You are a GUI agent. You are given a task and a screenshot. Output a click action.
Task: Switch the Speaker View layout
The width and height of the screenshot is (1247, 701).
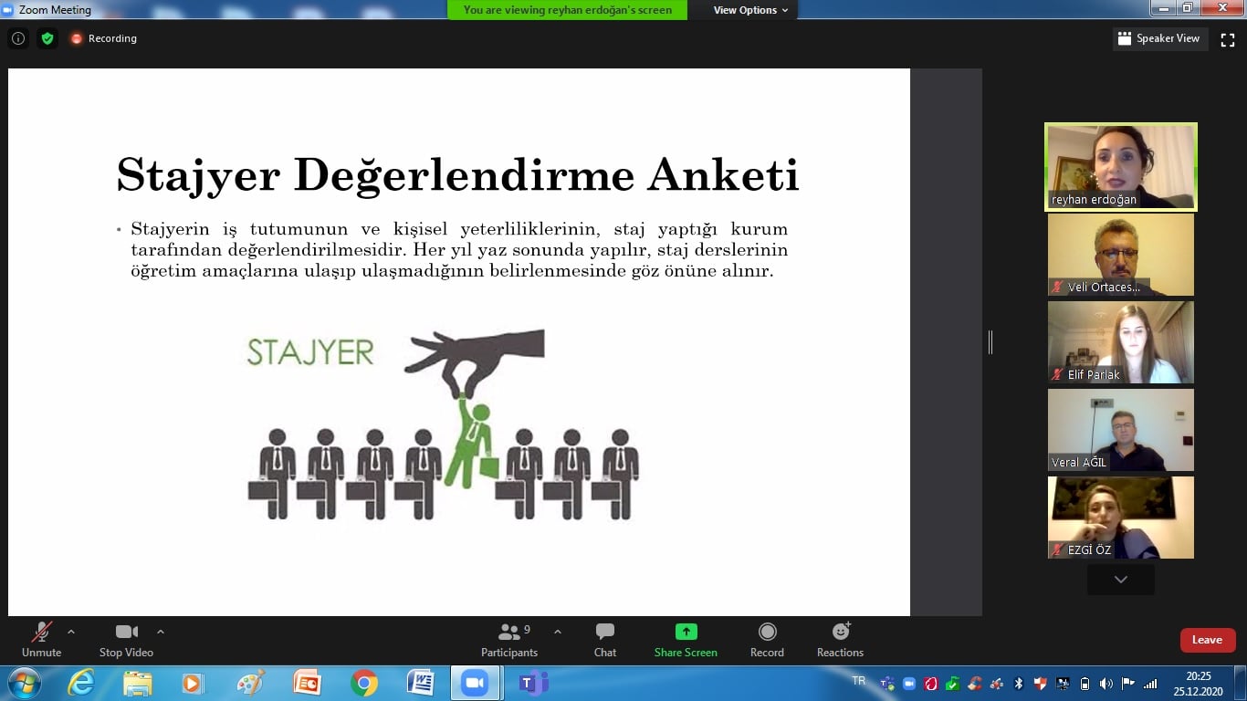click(1159, 38)
